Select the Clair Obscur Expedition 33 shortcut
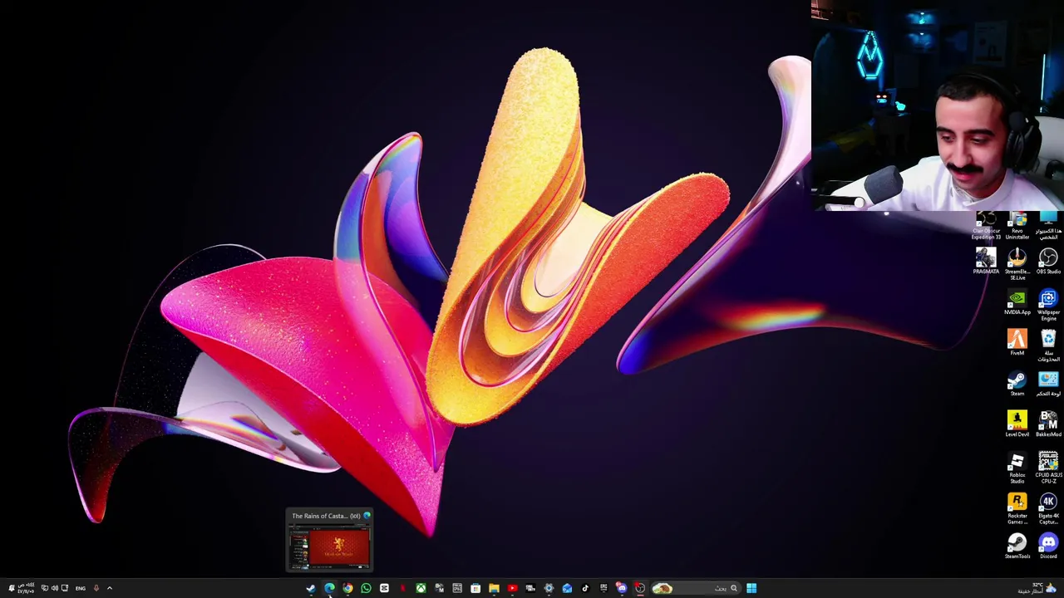 coord(986,227)
